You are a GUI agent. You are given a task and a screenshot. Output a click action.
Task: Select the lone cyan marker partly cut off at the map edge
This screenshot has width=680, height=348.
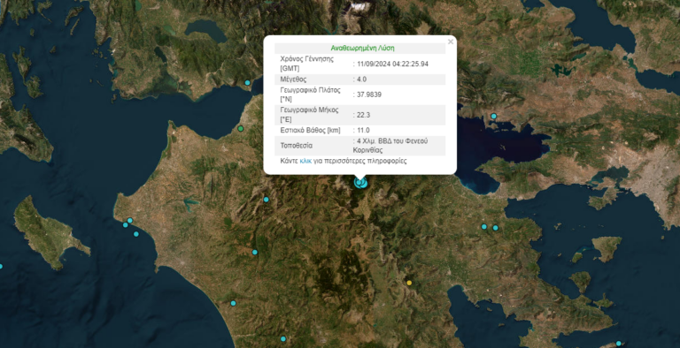tap(1, 266)
